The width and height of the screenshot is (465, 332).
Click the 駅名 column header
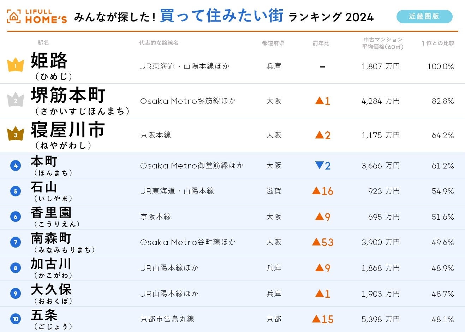tap(43, 42)
